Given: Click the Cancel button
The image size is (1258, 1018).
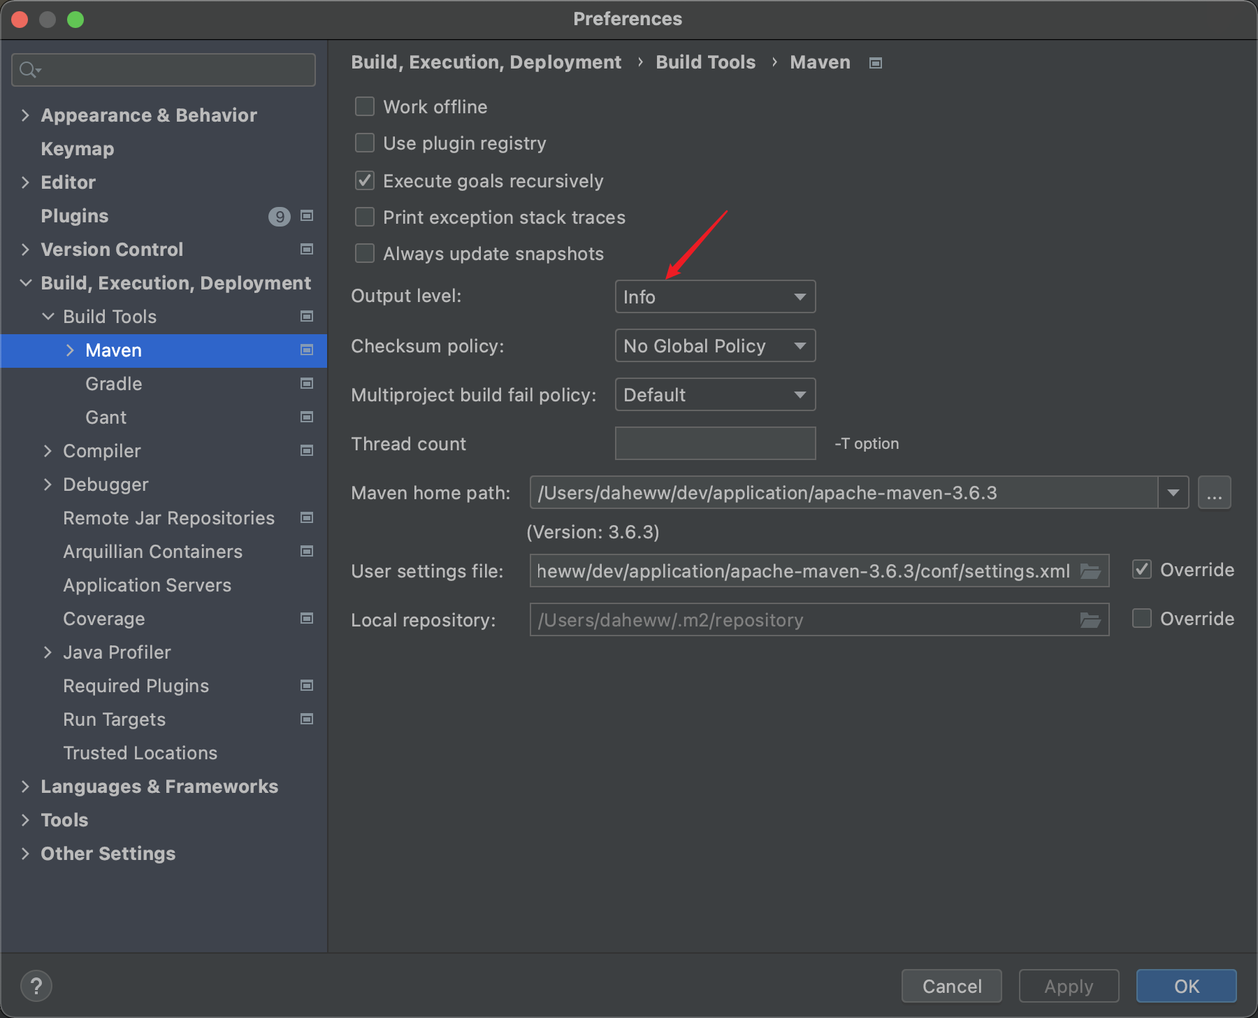Looking at the screenshot, I should click(x=952, y=986).
